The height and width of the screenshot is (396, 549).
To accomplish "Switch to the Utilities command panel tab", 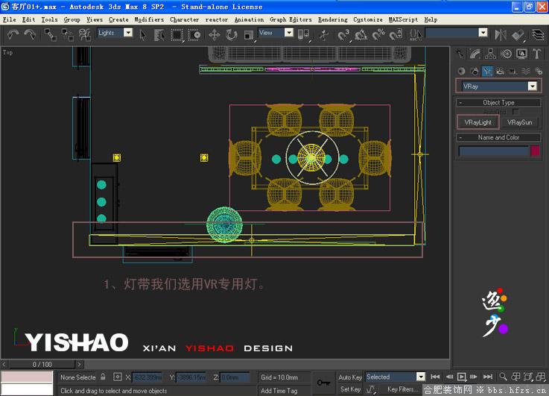I will [x=537, y=54].
